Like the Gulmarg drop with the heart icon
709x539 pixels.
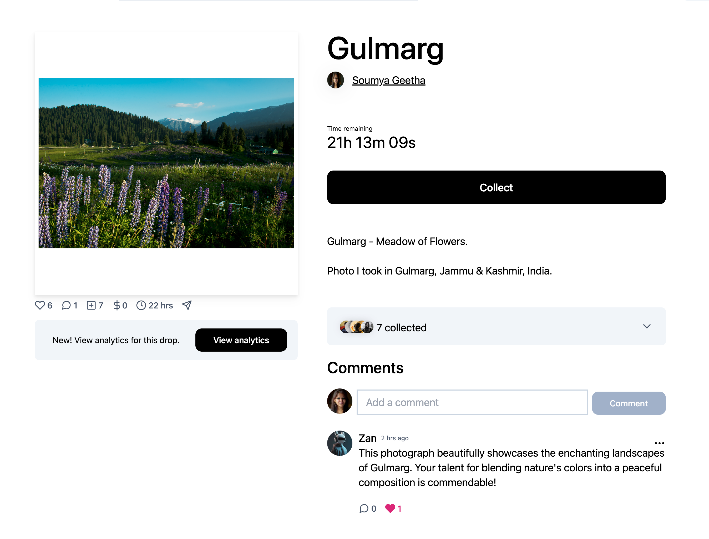(40, 305)
